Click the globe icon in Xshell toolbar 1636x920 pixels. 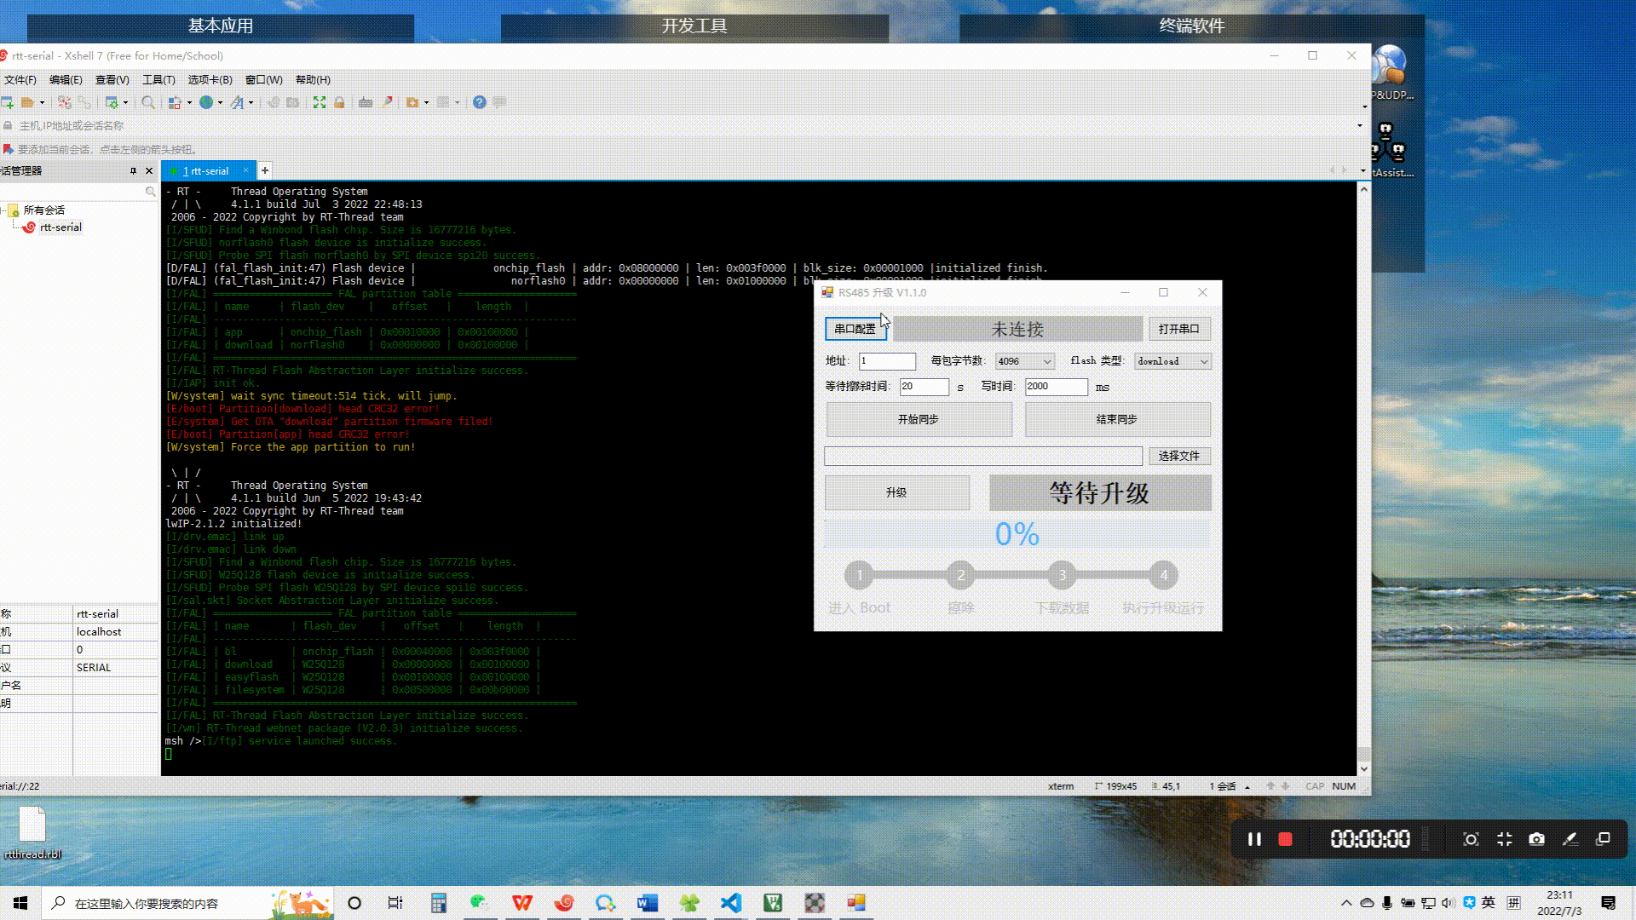click(x=206, y=102)
